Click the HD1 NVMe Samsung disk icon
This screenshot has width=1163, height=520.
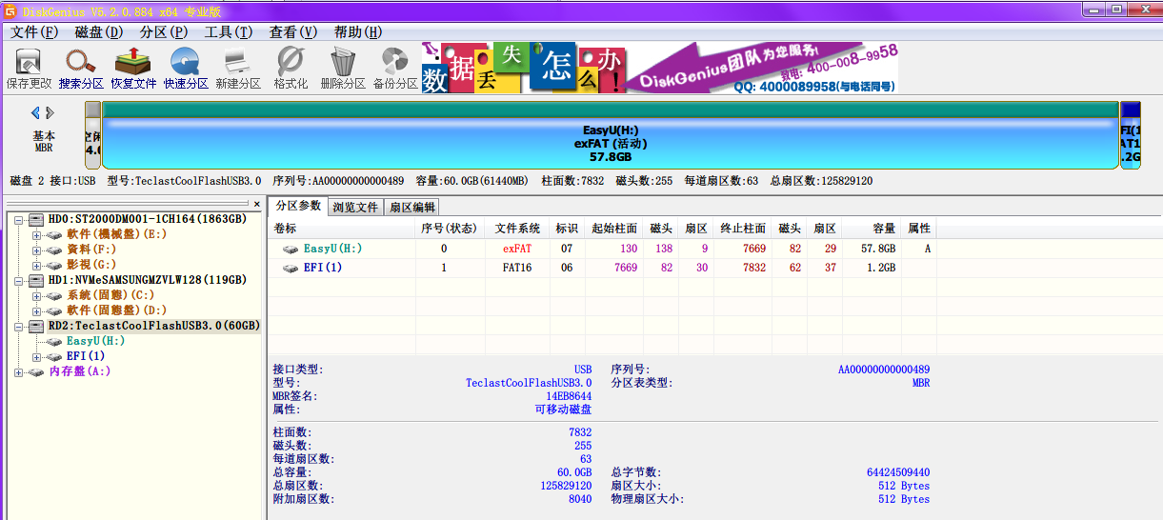tap(37, 280)
